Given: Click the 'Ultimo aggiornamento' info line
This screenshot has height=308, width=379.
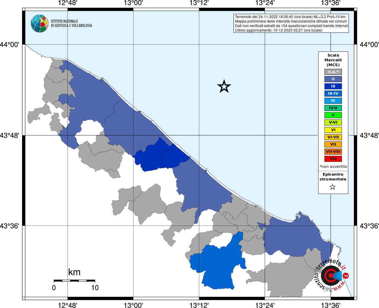Looking at the screenshot, I should point(278,30).
